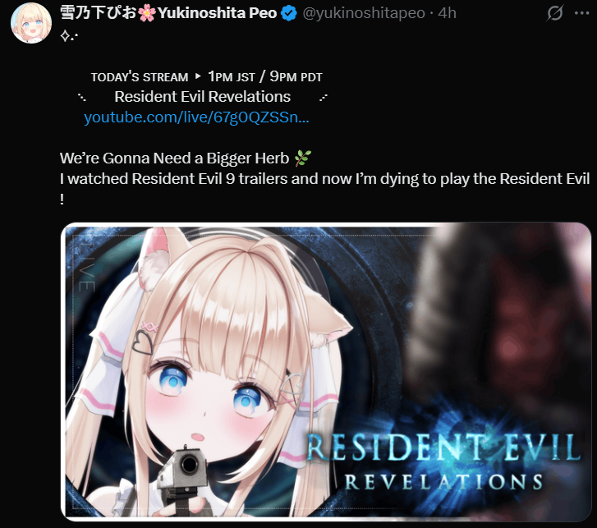The height and width of the screenshot is (528, 597).
Task: Open the post via the 4h timestamp
Action: pyautogui.click(x=447, y=13)
